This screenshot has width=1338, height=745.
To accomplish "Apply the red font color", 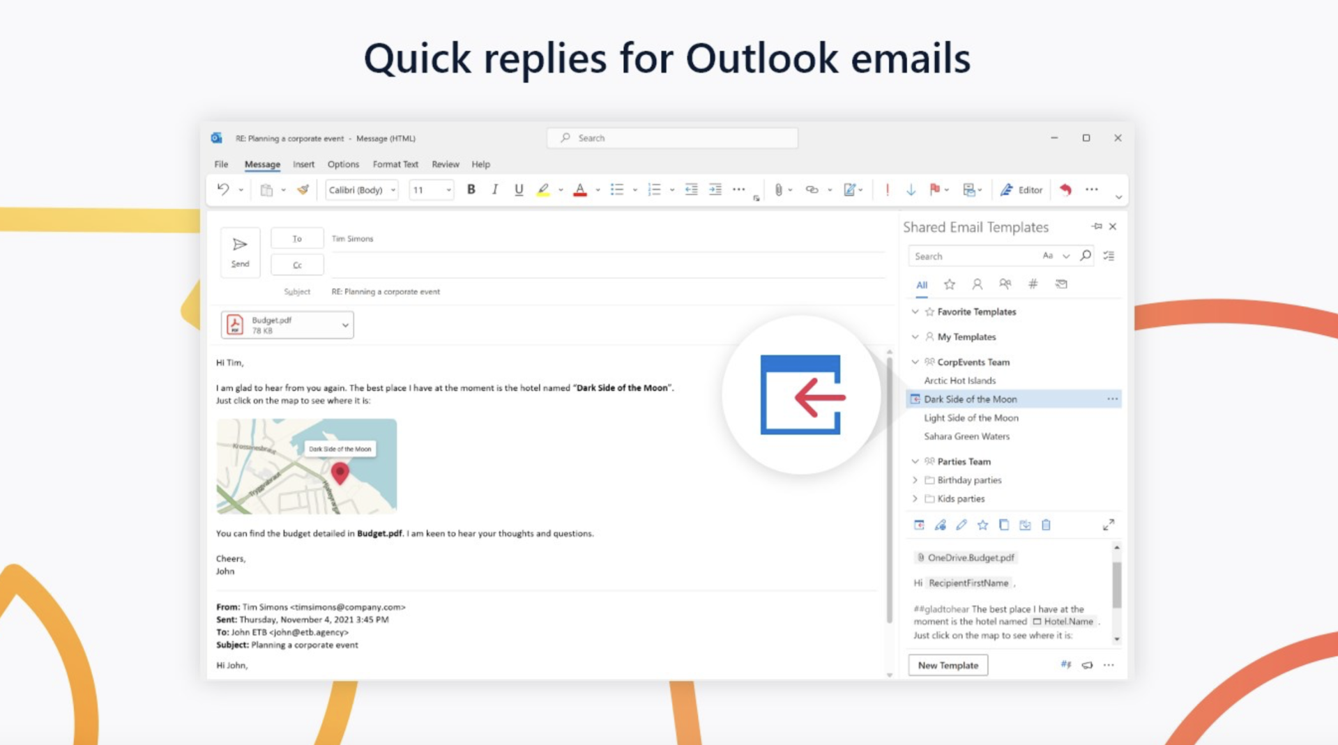I will (579, 190).
